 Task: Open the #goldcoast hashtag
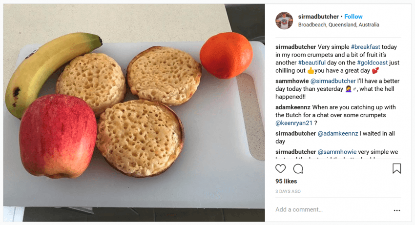point(372,63)
